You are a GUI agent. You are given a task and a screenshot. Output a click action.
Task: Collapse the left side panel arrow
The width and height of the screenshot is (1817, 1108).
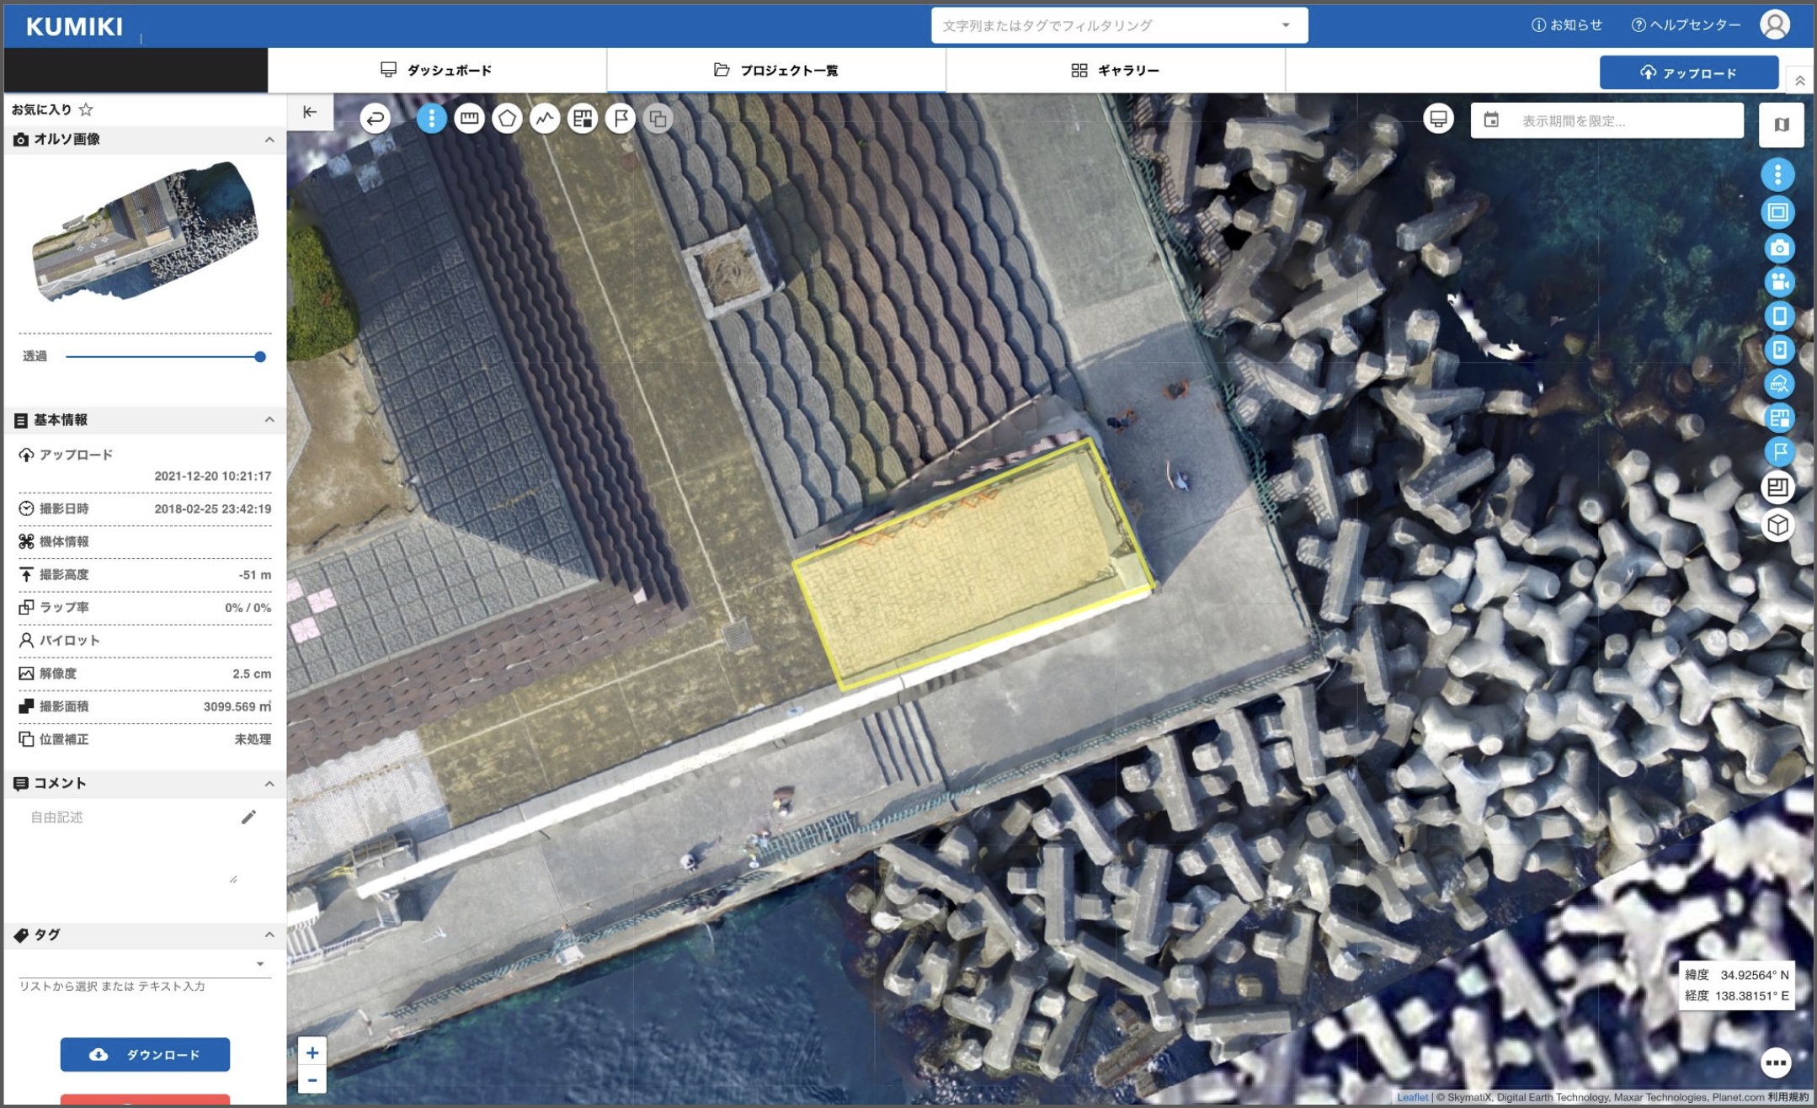(x=310, y=112)
